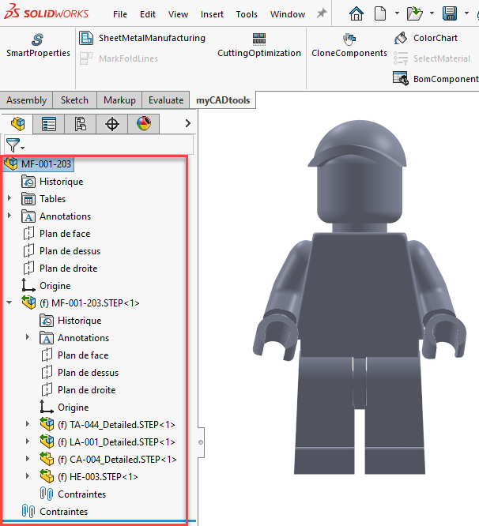Select top-level Plan de droite plane
This screenshot has height=526, width=479.
[60, 269]
